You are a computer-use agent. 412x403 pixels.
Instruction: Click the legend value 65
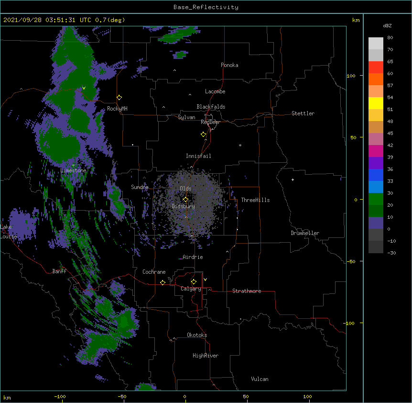point(390,62)
